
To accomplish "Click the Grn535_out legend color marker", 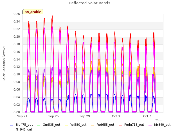I will point(39,125).
